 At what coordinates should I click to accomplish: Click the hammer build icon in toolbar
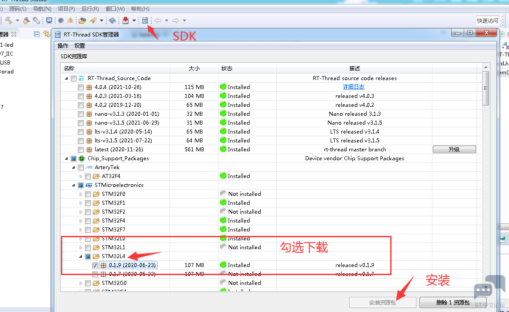[x=9, y=20]
